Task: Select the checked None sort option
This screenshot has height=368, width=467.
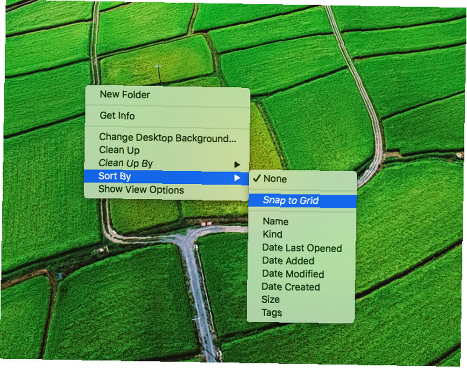Action: click(x=303, y=179)
